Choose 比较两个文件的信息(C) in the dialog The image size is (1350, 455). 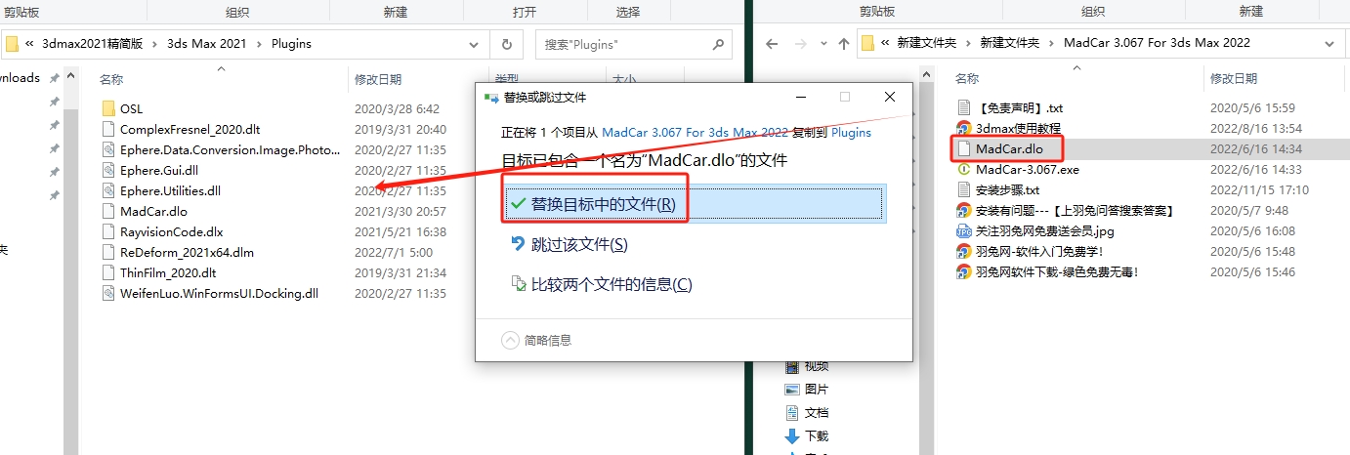pos(602,284)
